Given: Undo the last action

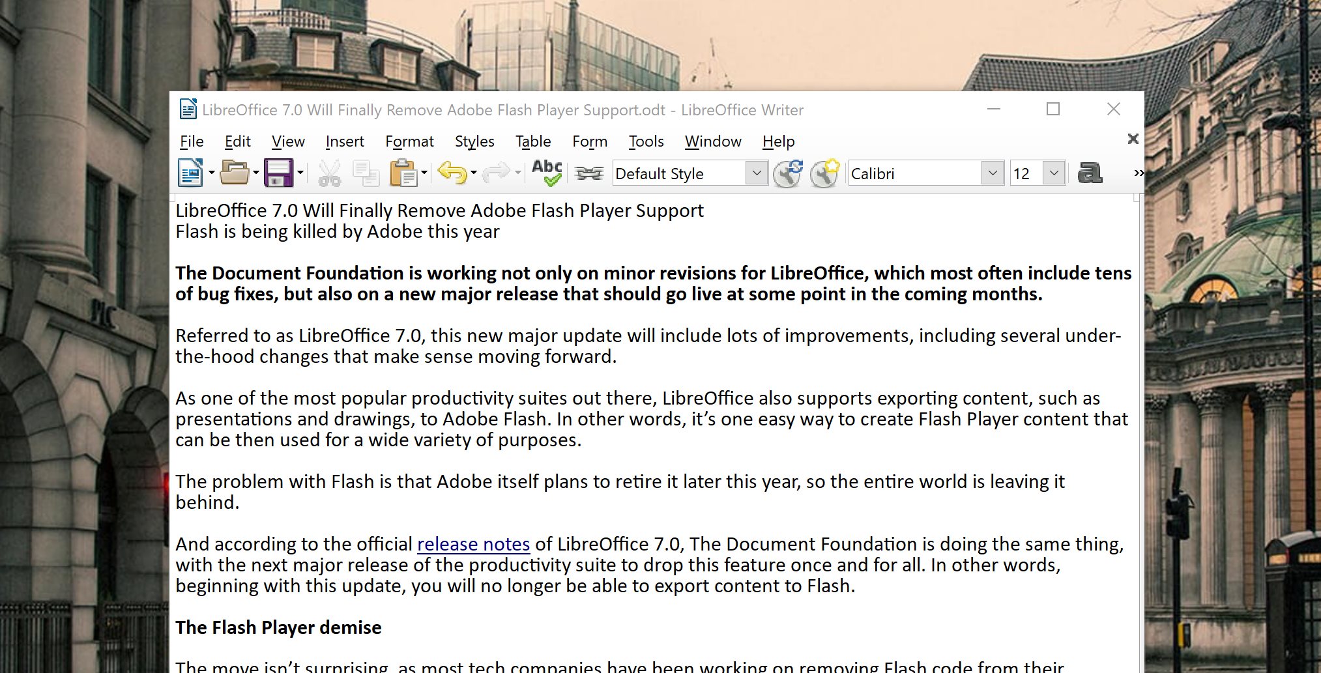Looking at the screenshot, I should pyautogui.click(x=452, y=173).
